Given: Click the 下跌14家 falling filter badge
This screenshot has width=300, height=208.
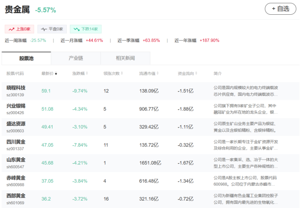Looking at the screenshot, I should pos(86,29).
